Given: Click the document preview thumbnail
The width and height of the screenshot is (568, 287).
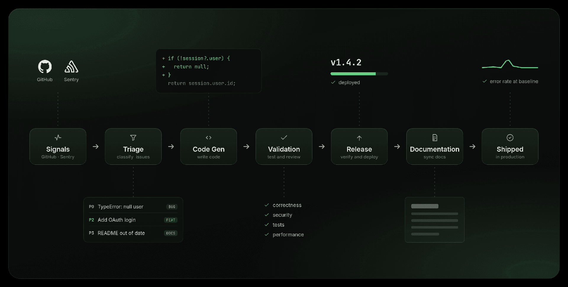Looking at the screenshot, I should (x=435, y=220).
